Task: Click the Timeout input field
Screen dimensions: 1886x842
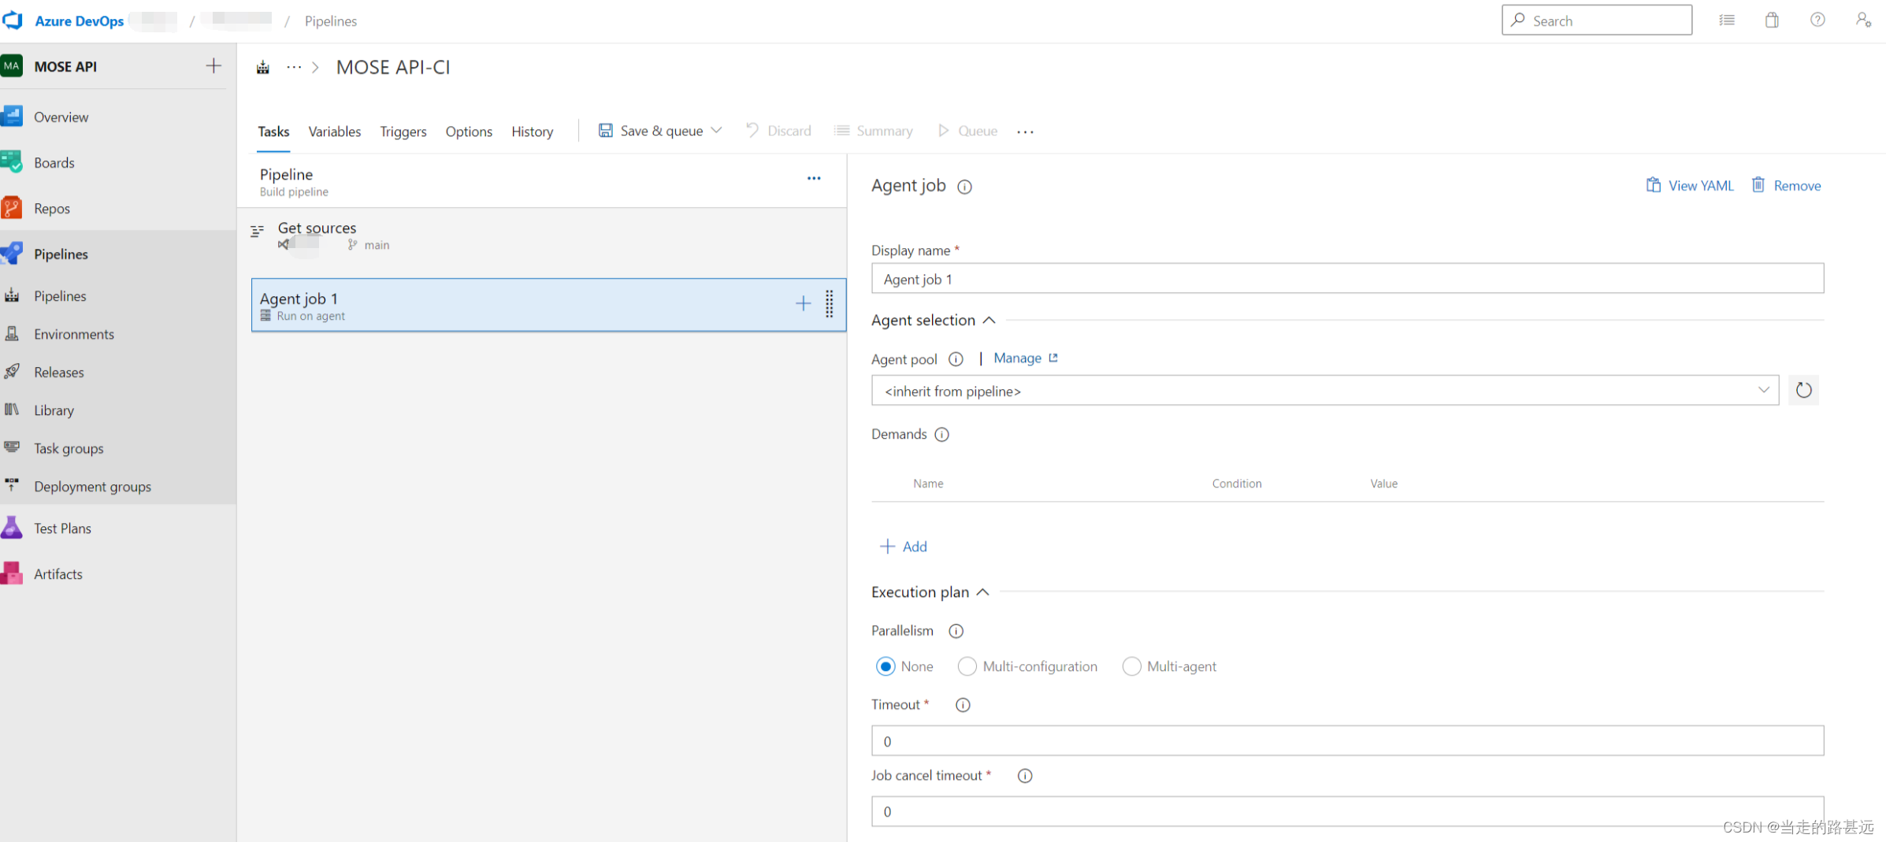Action: (x=1347, y=740)
